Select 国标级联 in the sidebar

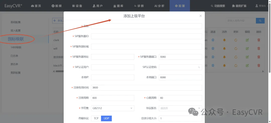pyautogui.click(x=16, y=39)
